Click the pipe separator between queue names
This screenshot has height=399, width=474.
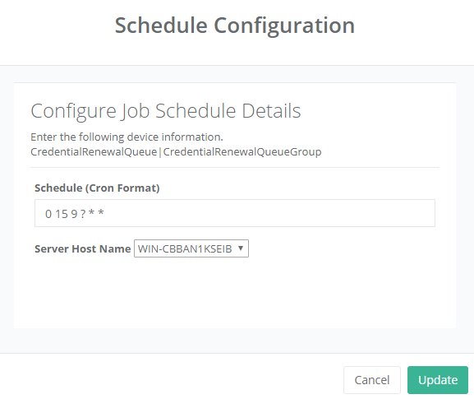pyautogui.click(x=160, y=152)
